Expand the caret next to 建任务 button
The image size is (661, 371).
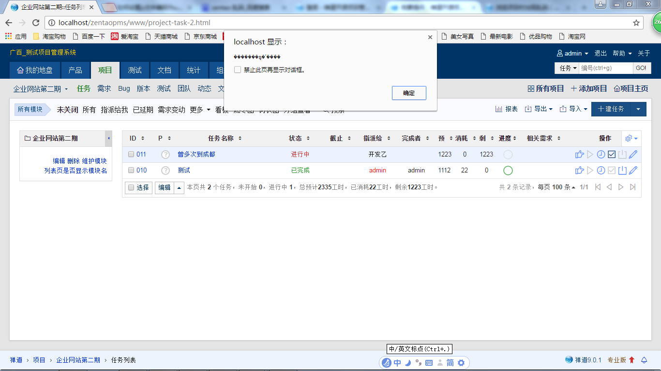pyautogui.click(x=638, y=109)
